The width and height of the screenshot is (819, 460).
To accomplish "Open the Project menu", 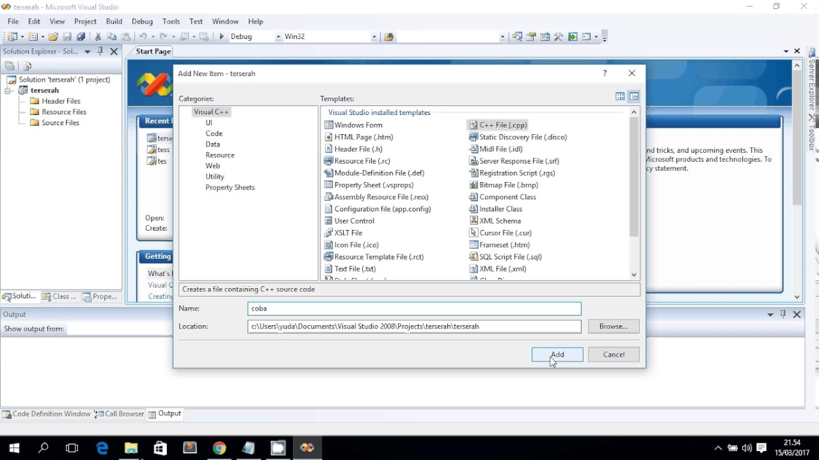I will 85,21.
